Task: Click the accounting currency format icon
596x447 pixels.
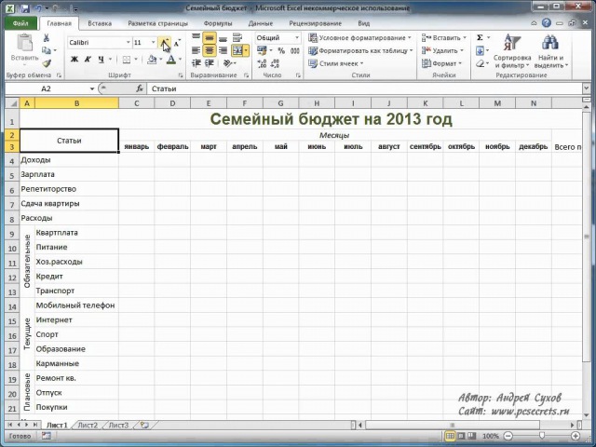Action: coord(262,50)
